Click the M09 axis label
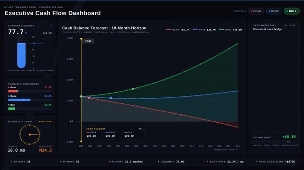304x170 pixels. point(155,146)
